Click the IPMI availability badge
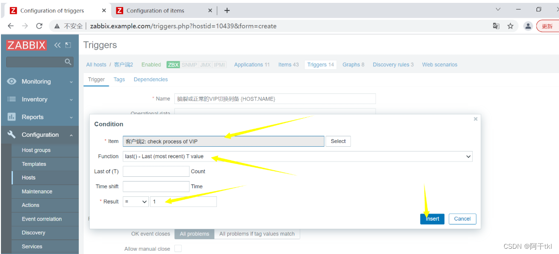Viewport: 559px width, 254px height. click(x=220, y=65)
